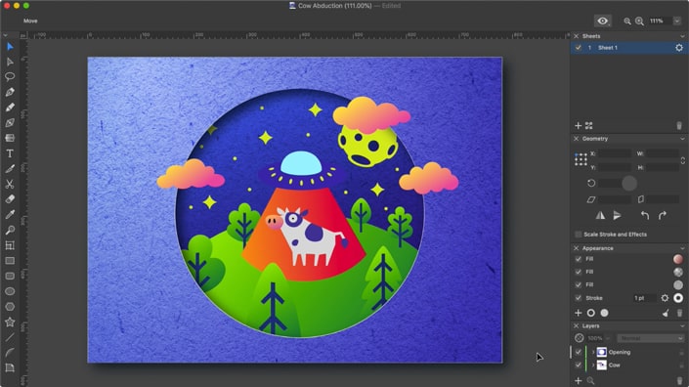Delete the selected sheet with trash icon
Screen dimensions: 689x387
point(679,126)
